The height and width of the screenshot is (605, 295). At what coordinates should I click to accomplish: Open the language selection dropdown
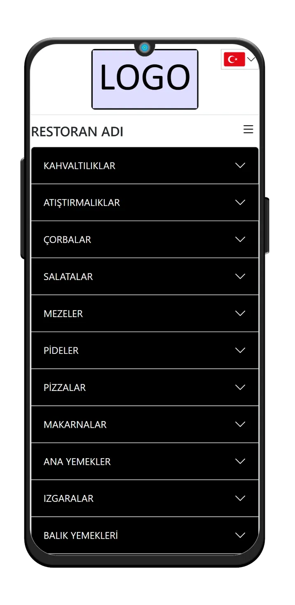click(x=253, y=59)
